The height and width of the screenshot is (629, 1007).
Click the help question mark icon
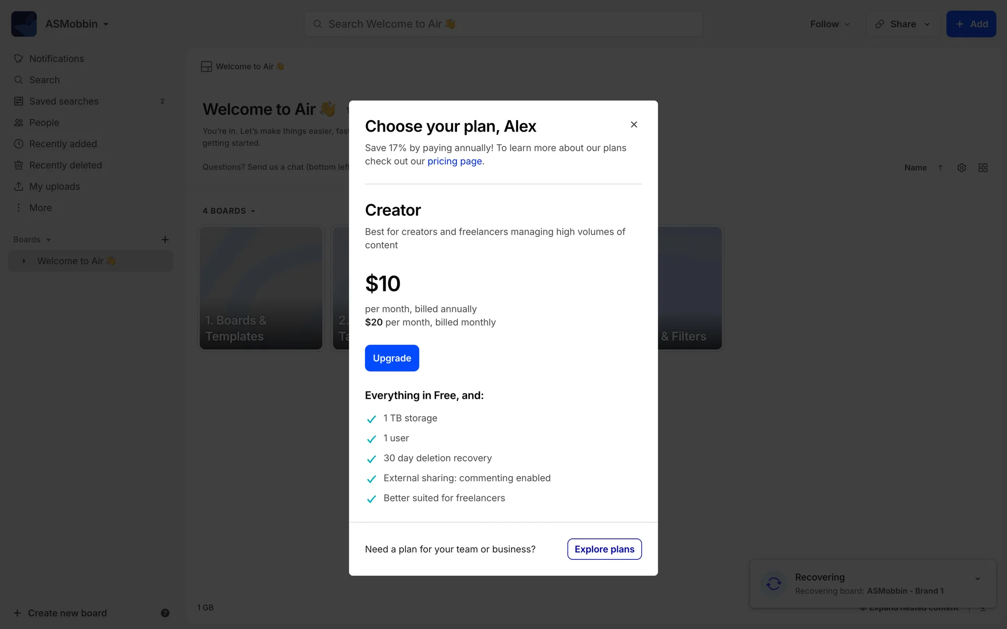[165, 613]
